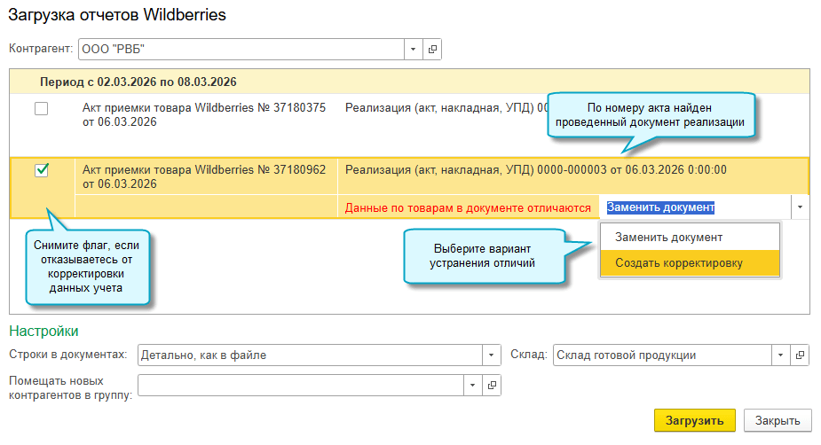
Task: Open the Склад item via its open icon
Action: coord(800,355)
